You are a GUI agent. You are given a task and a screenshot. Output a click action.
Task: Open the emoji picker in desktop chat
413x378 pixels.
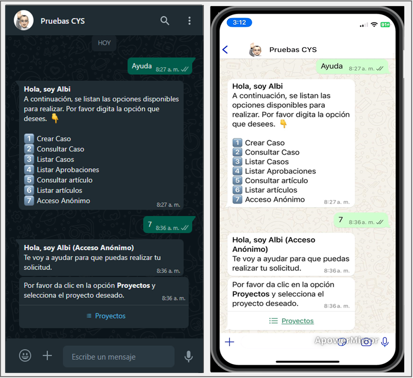point(25,356)
